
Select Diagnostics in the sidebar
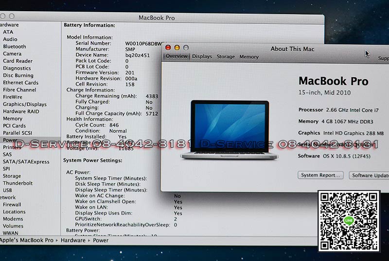click(x=17, y=68)
